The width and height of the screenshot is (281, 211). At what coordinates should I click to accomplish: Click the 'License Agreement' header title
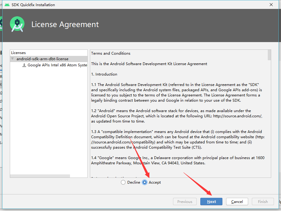click(x=65, y=25)
